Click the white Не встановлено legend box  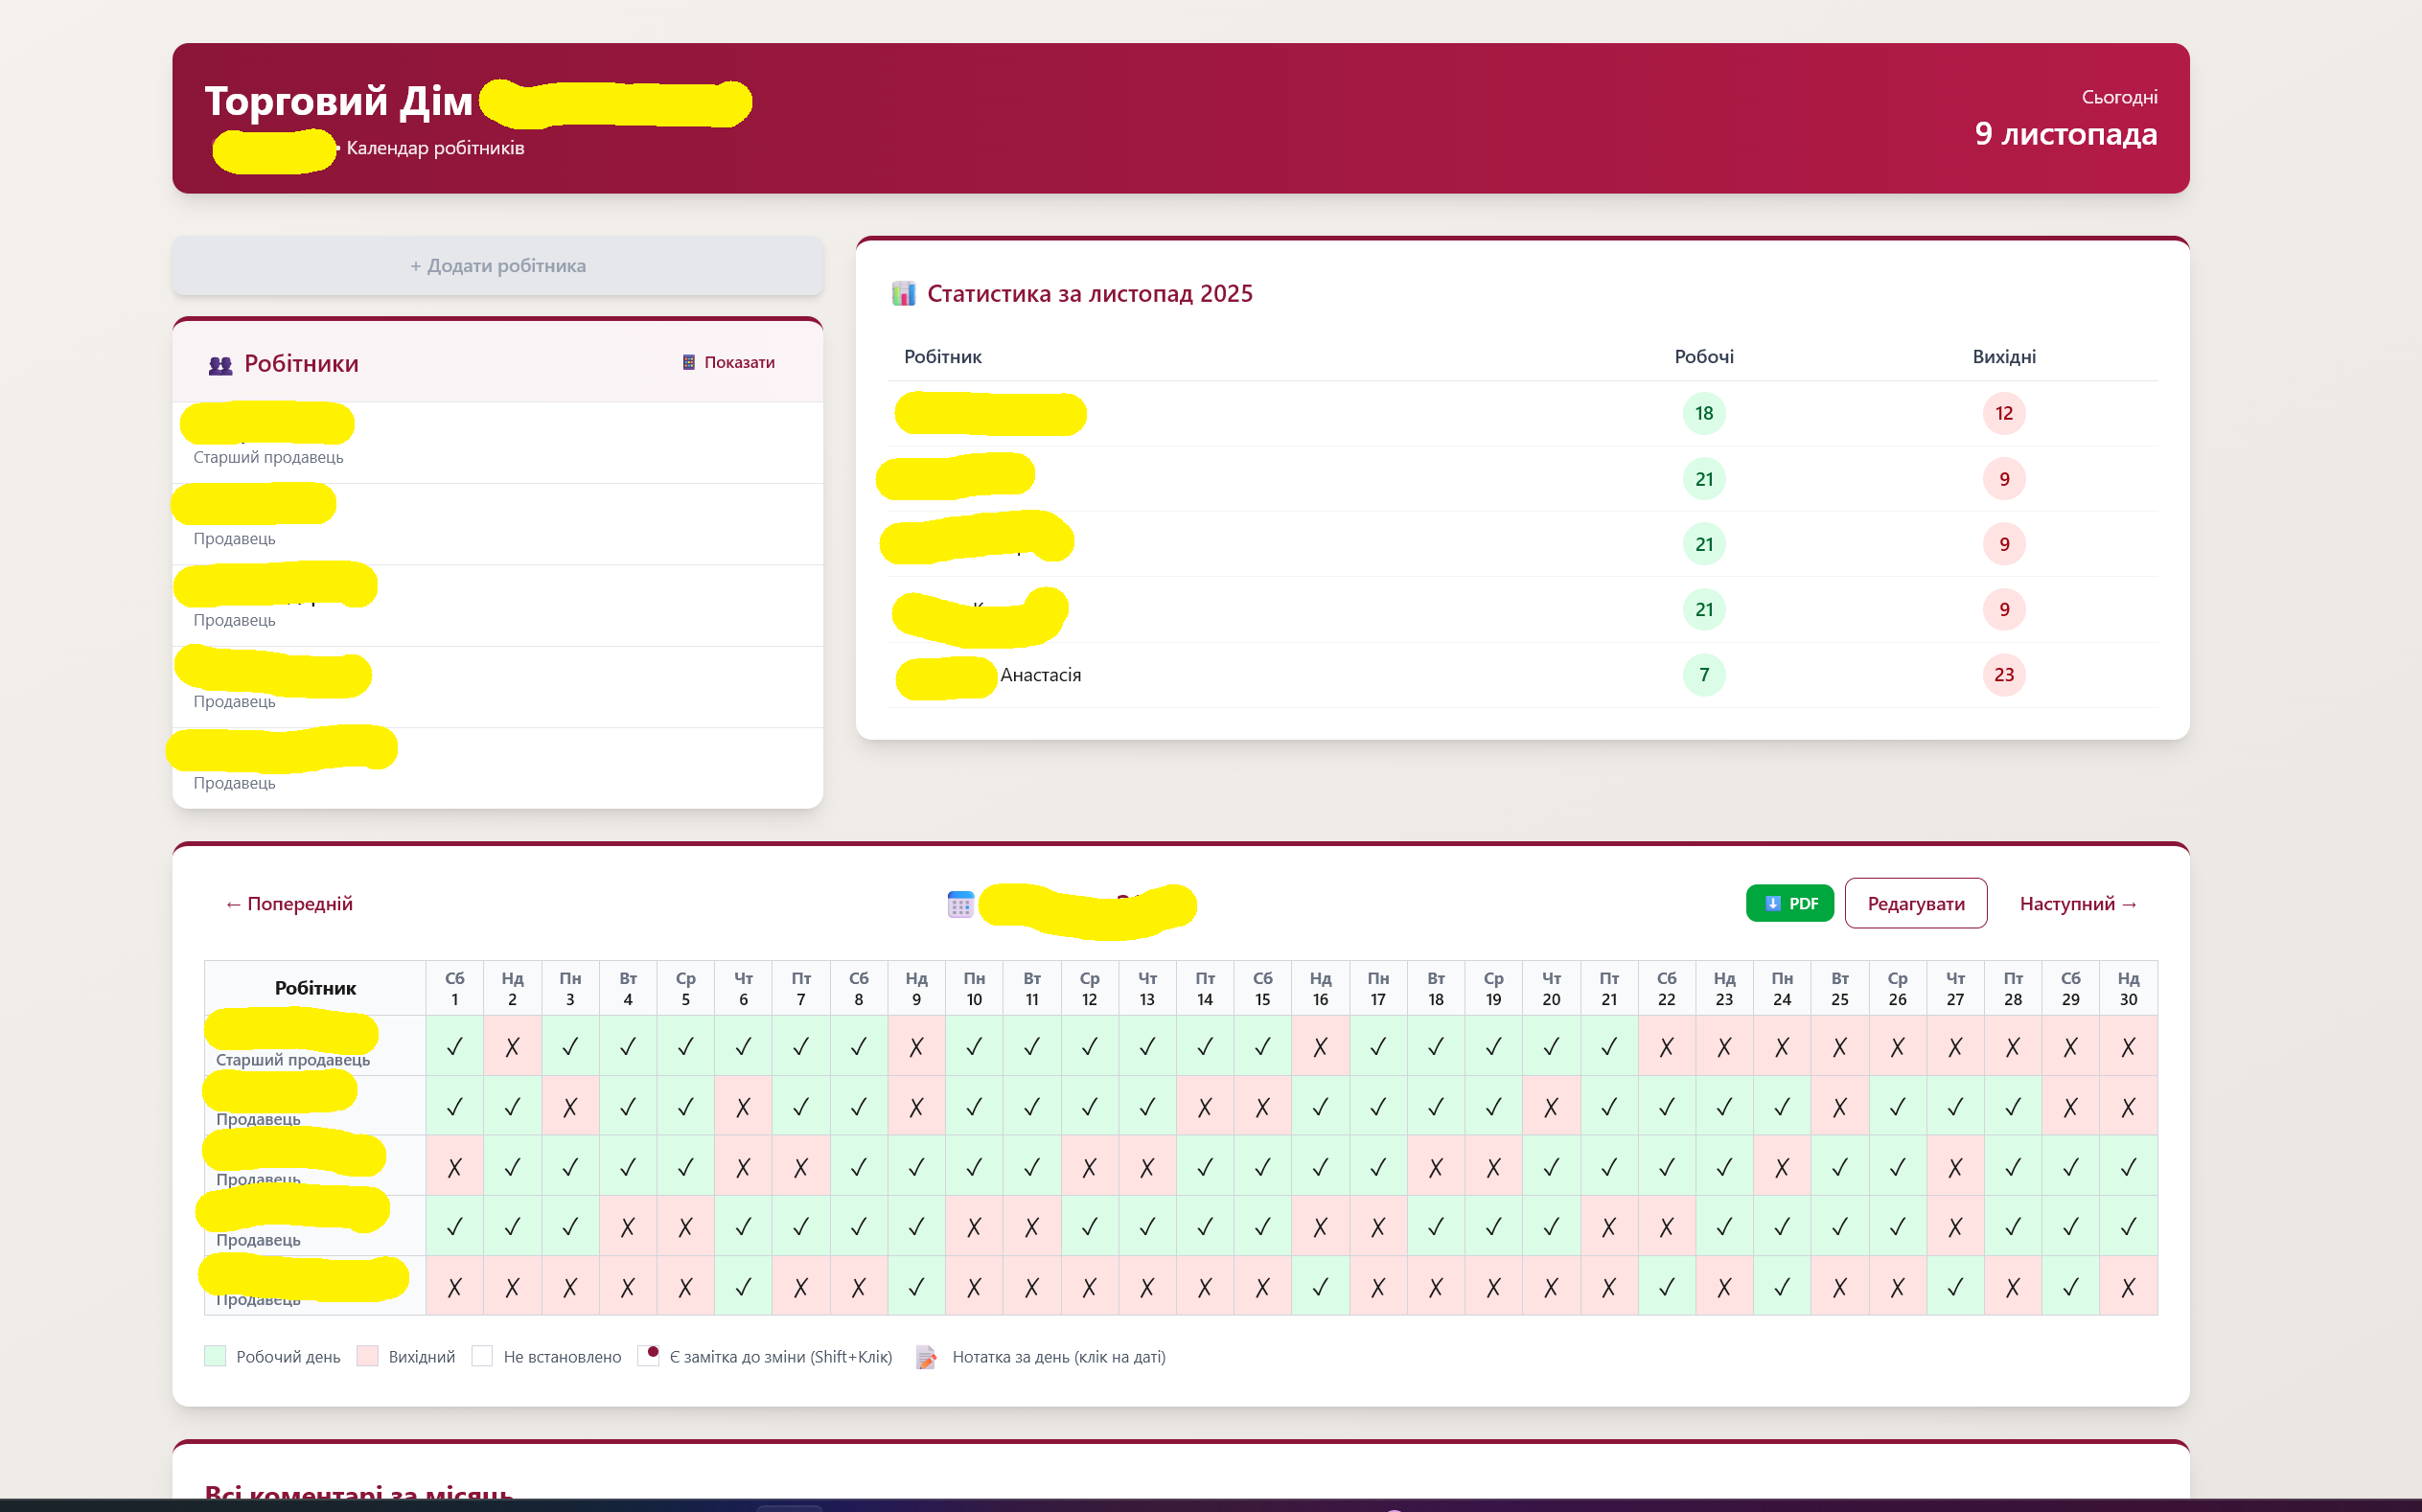coord(482,1357)
